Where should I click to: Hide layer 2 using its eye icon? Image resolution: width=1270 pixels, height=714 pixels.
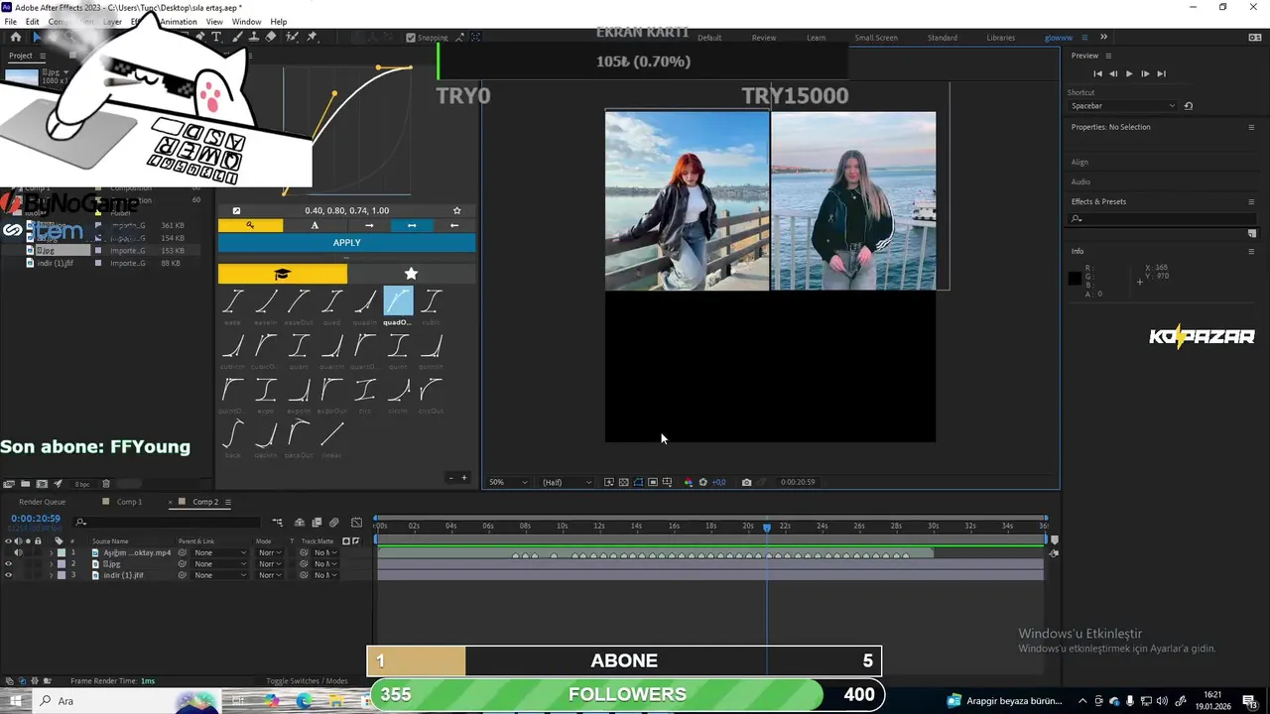click(8, 564)
